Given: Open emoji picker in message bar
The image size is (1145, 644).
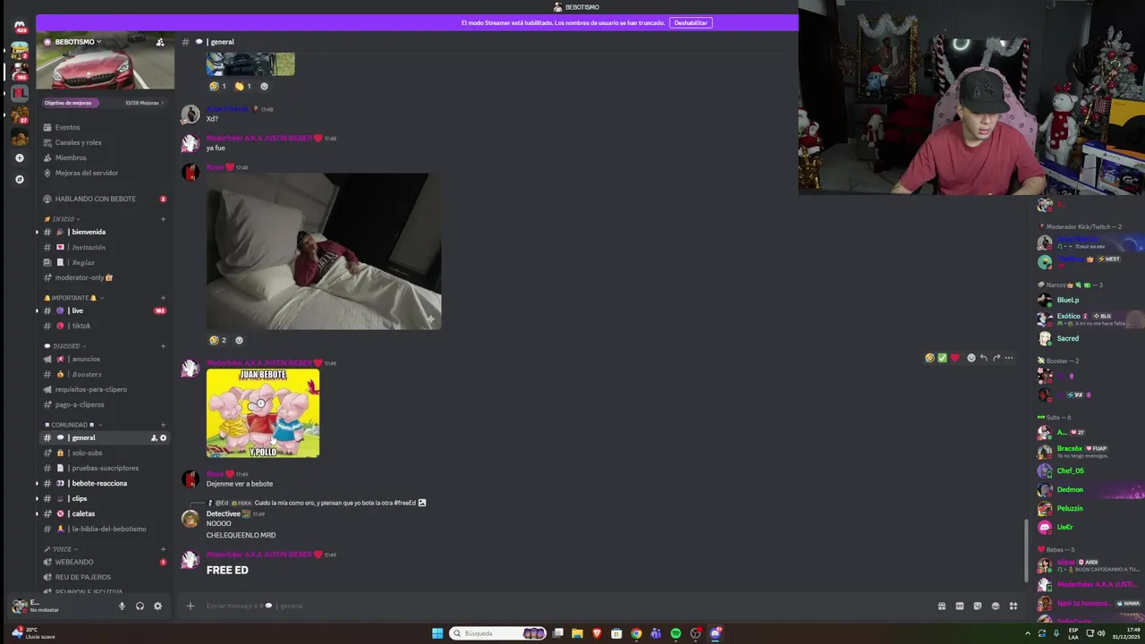Looking at the screenshot, I should pos(996,606).
